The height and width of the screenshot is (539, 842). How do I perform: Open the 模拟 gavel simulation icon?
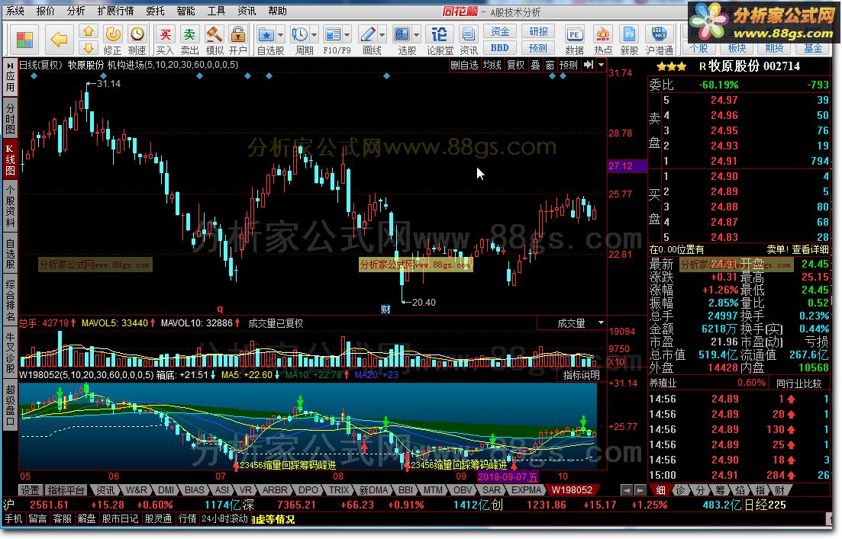click(x=215, y=34)
